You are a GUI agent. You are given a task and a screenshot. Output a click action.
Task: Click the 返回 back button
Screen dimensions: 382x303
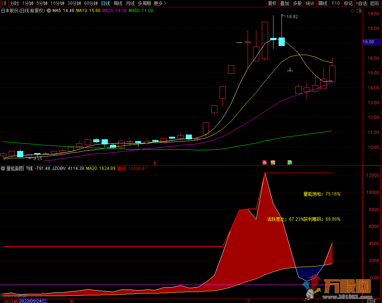pos(374,3)
